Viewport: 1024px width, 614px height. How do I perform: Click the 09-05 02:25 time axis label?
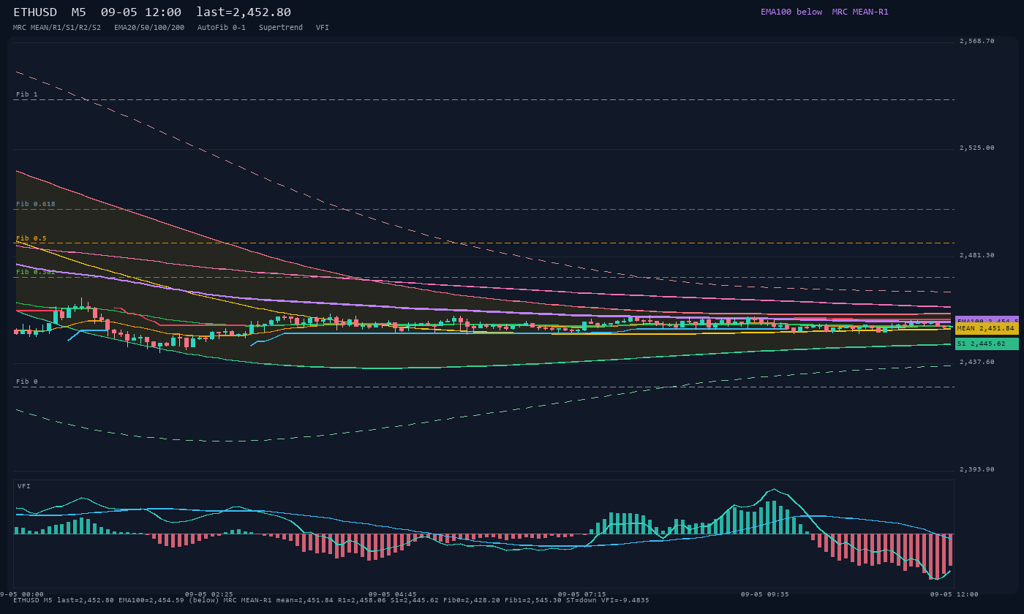tap(209, 594)
